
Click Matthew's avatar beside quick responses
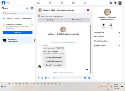(x=39, y=67)
